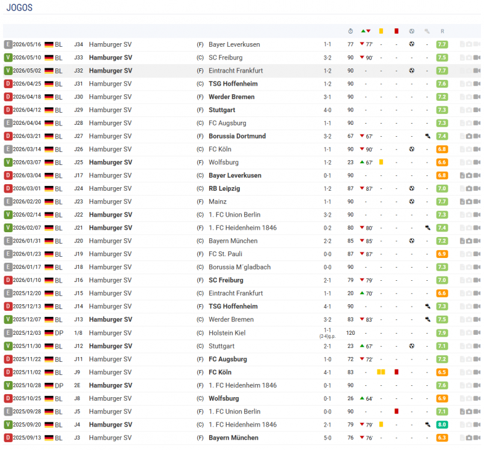Image resolution: width=484 pixels, height=450 pixels.
Task: Click the red card icon in FC Köln 4-1 row
Action: click(x=396, y=372)
